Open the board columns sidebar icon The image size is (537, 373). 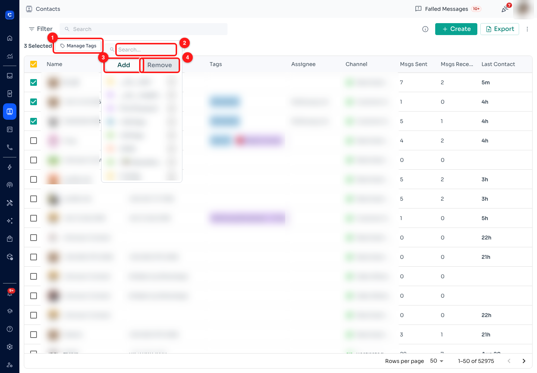click(x=10, y=129)
